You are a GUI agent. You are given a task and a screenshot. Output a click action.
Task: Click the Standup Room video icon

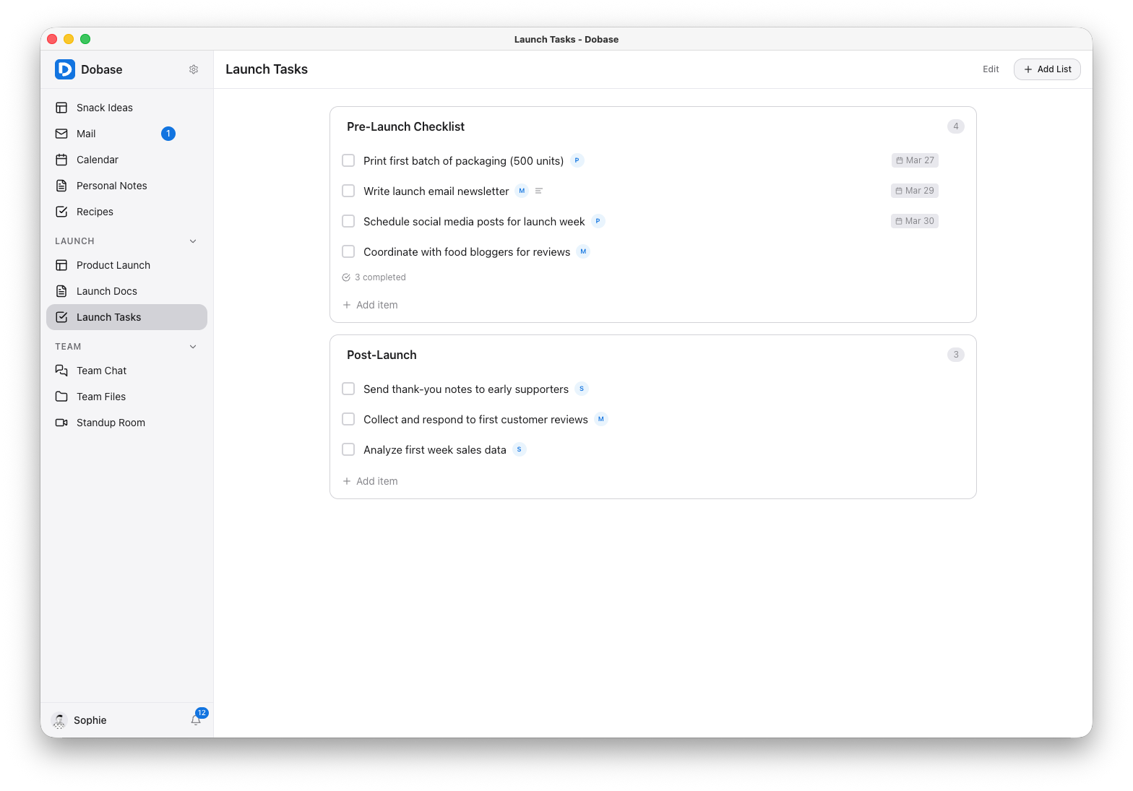pyautogui.click(x=61, y=423)
